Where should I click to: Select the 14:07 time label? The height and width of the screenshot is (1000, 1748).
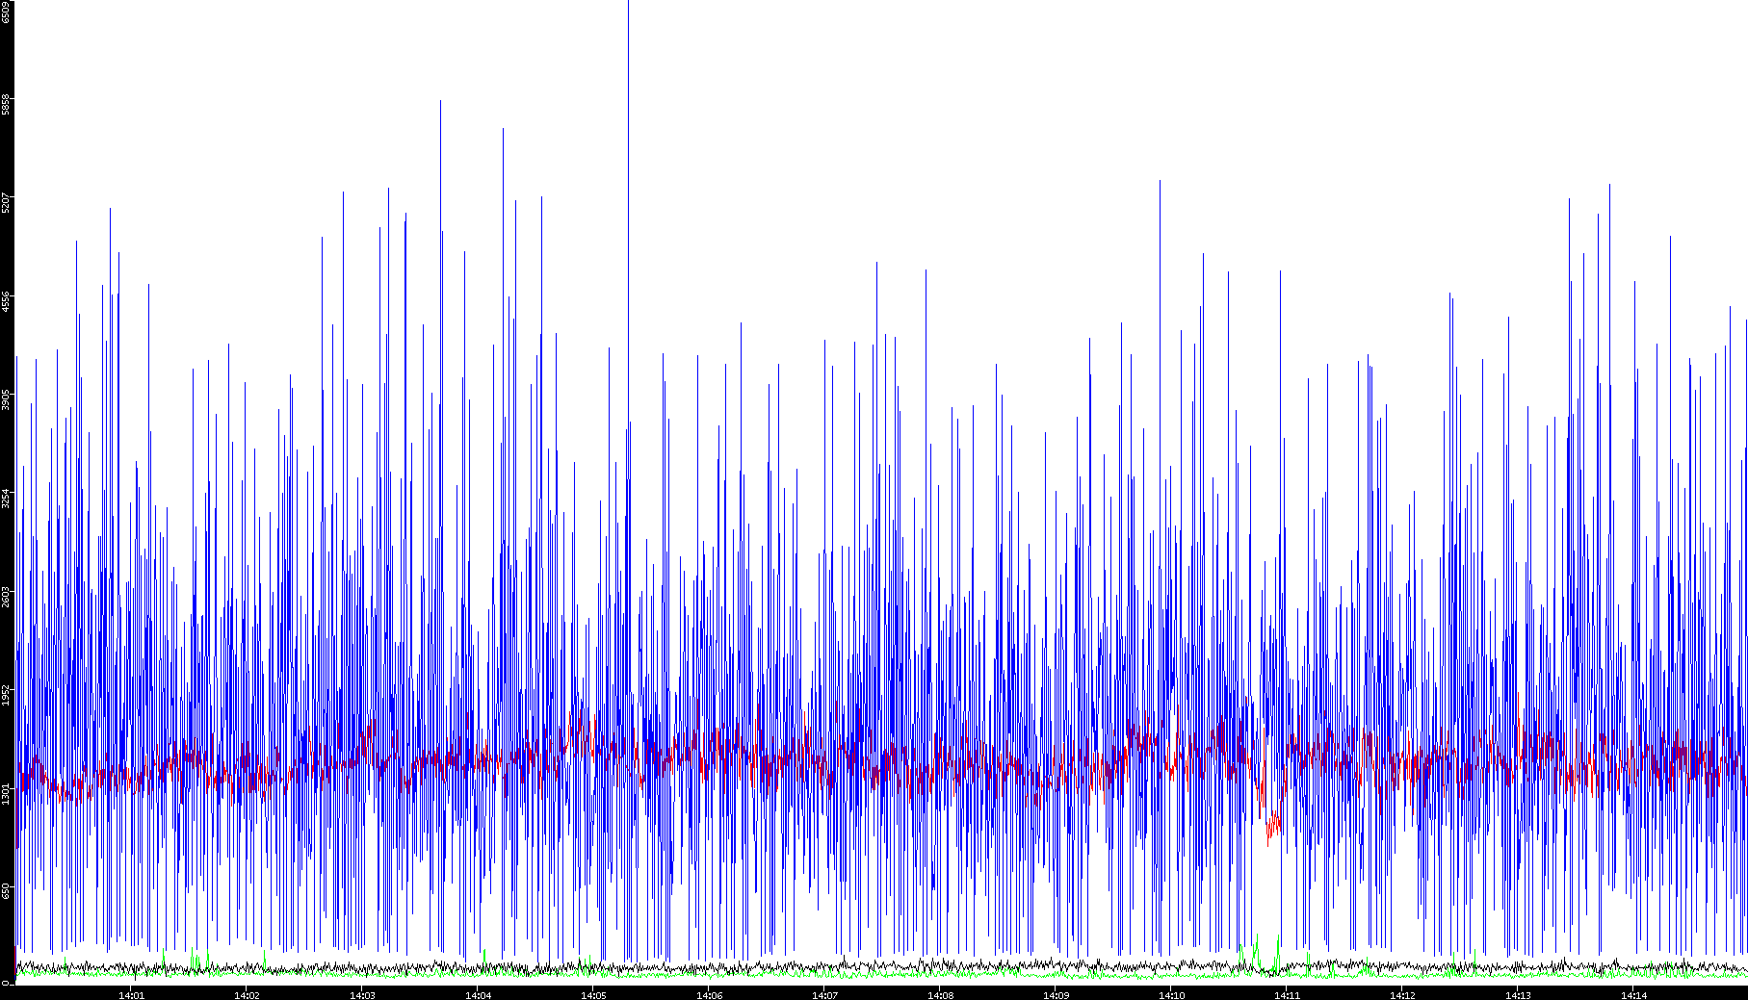pyautogui.click(x=824, y=994)
